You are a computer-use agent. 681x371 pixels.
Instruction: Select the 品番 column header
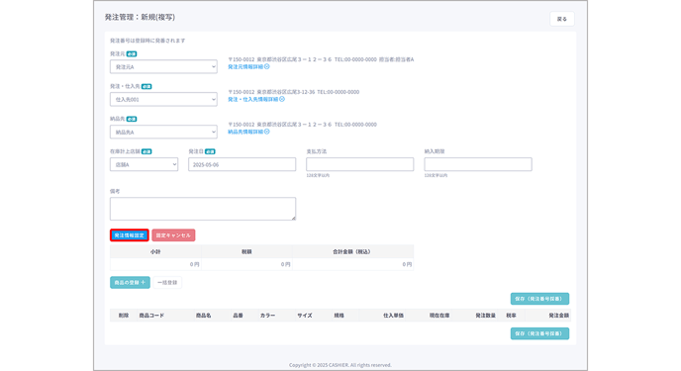pos(238,316)
